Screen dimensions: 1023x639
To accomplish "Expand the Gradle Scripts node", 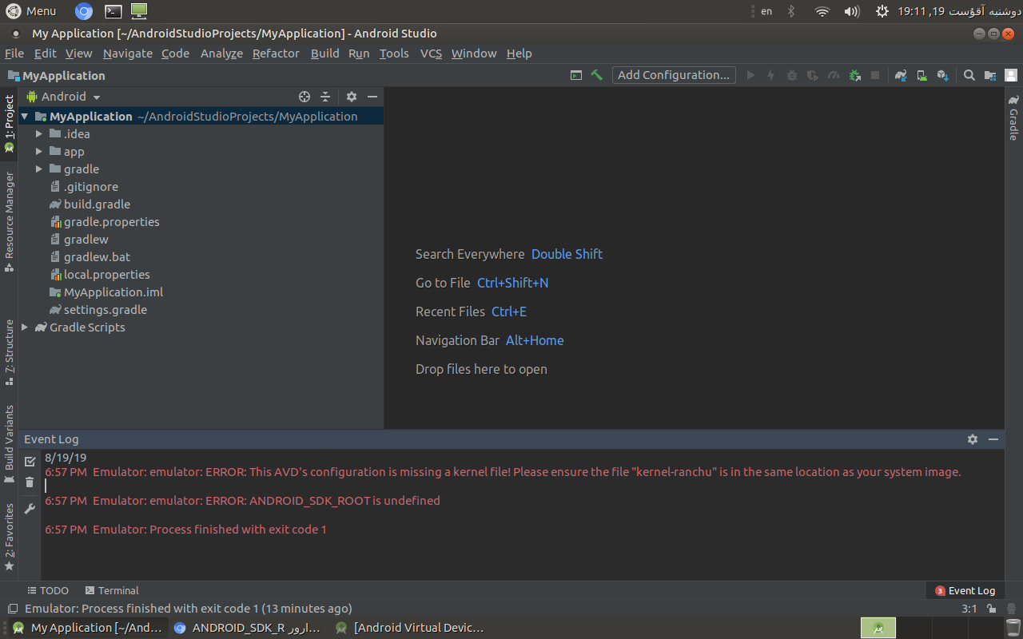I will click(x=25, y=327).
